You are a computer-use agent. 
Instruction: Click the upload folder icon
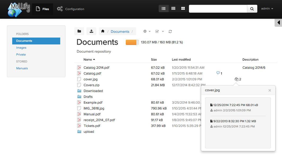tap(79, 131)
